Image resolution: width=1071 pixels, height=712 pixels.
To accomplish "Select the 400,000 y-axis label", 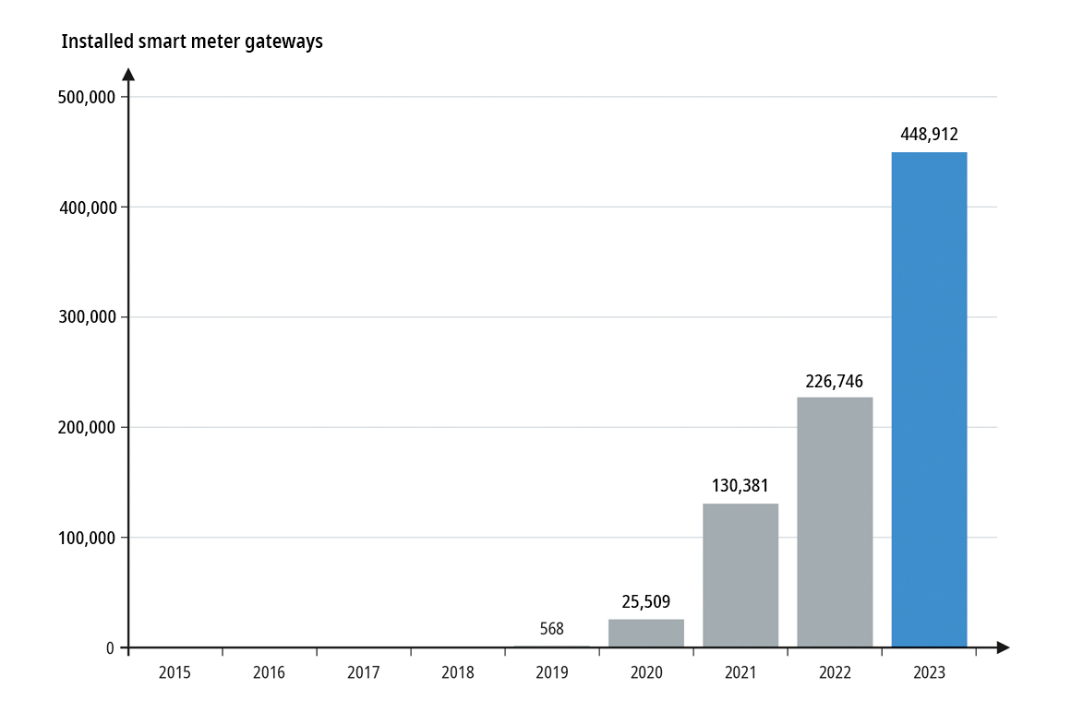I will pos(87,208).
